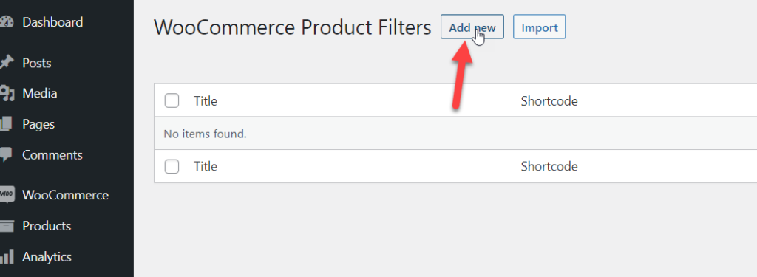The width and height of the screenshot is (757, 277).
Task: Click the header Shortcode column label
Action: pyautogui.click(x=549, y=101)
